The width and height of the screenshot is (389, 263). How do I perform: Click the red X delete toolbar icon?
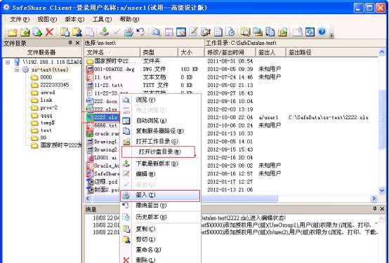[x=49, y=32]
